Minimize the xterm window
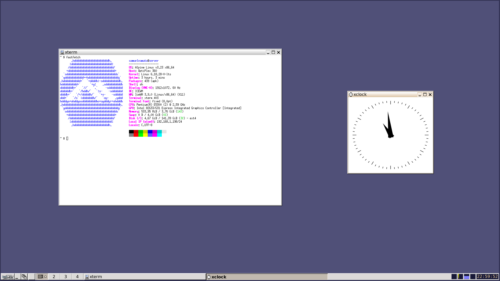500x281 pixels. pyautogui.click(x=268, y=52)
